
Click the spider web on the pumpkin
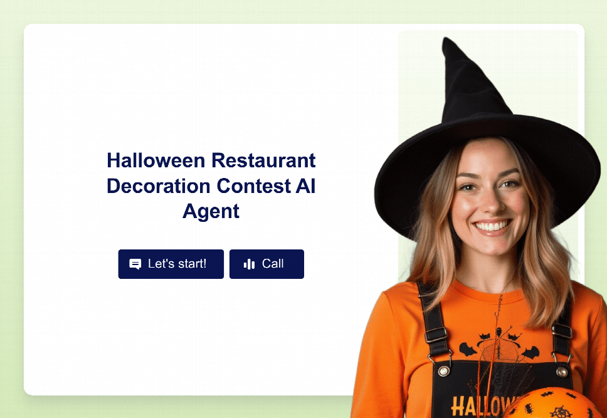pos(561,412)
